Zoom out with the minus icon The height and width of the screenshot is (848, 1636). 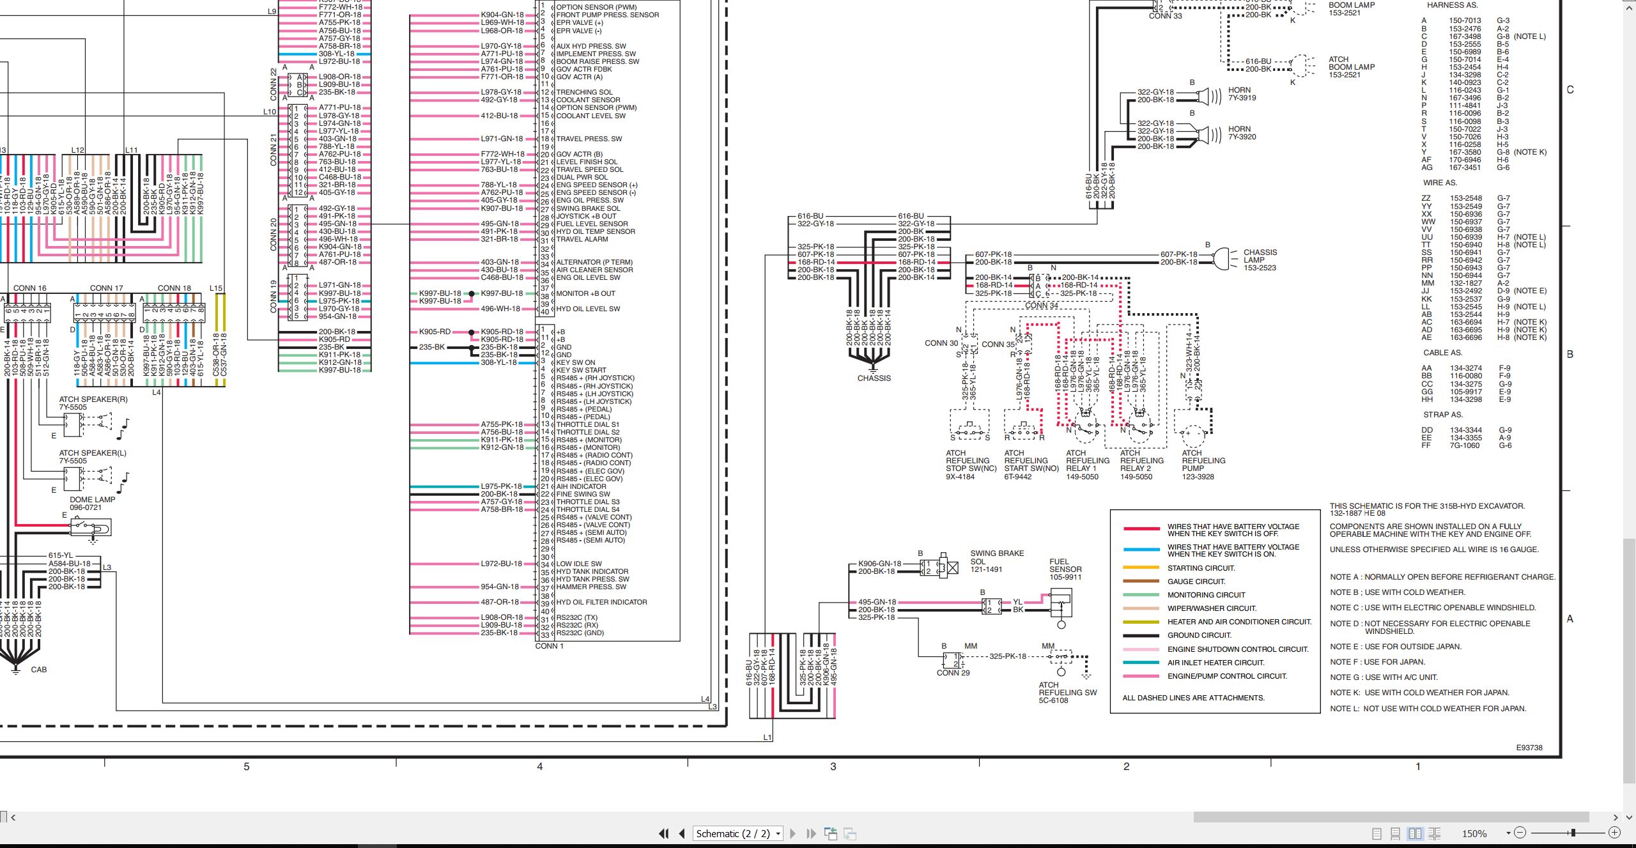coord(1520,832)
